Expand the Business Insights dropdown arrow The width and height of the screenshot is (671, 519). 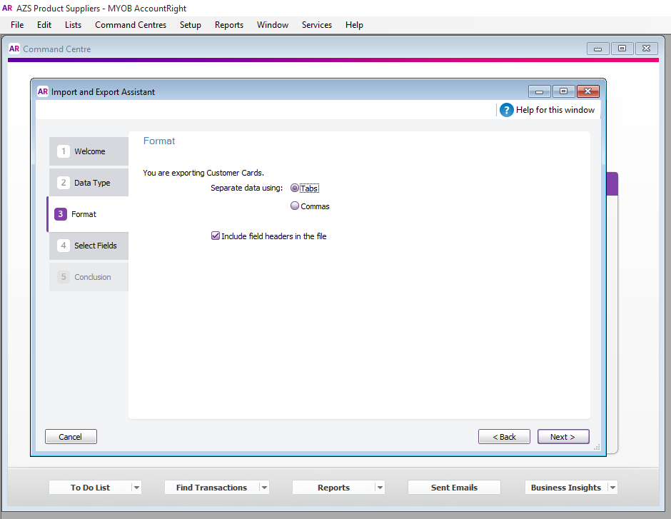pos(612,488)
